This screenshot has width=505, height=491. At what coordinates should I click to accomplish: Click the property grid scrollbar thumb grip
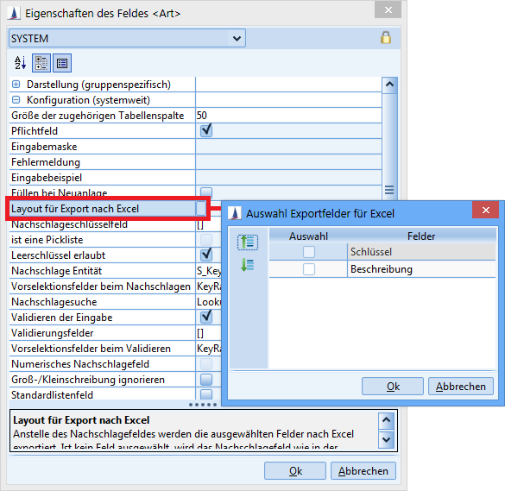click(389, 190)
